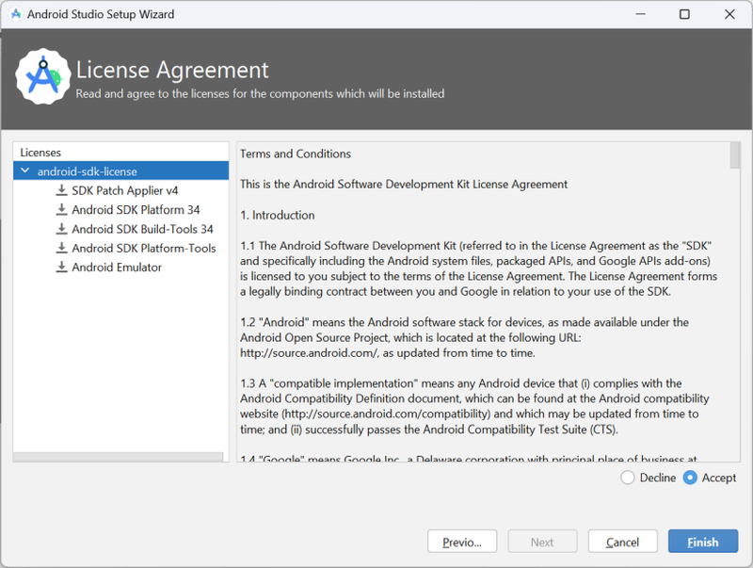Viewport: 753px width, 568px height.
Task: Select Android SDK Build-Tools 34 entry
Action: pos(143,229)
